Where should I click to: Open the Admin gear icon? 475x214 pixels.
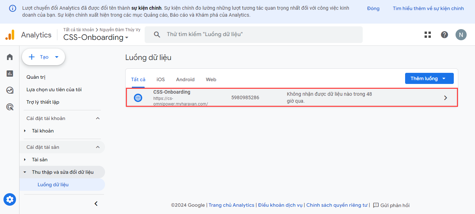pos(10,199)
